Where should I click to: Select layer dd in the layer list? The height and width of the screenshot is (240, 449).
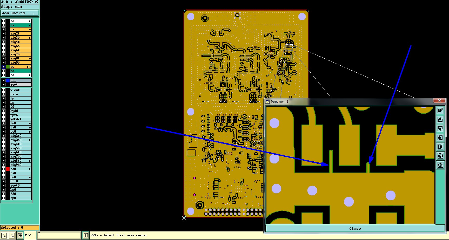coord(21,107)
